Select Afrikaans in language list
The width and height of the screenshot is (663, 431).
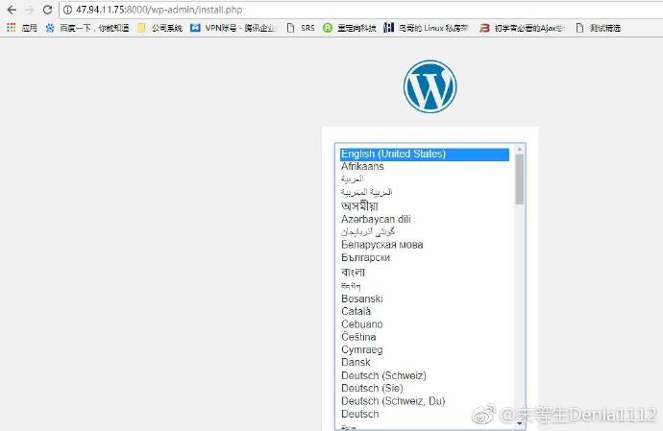pyautogui.click(x=425, y=166)
